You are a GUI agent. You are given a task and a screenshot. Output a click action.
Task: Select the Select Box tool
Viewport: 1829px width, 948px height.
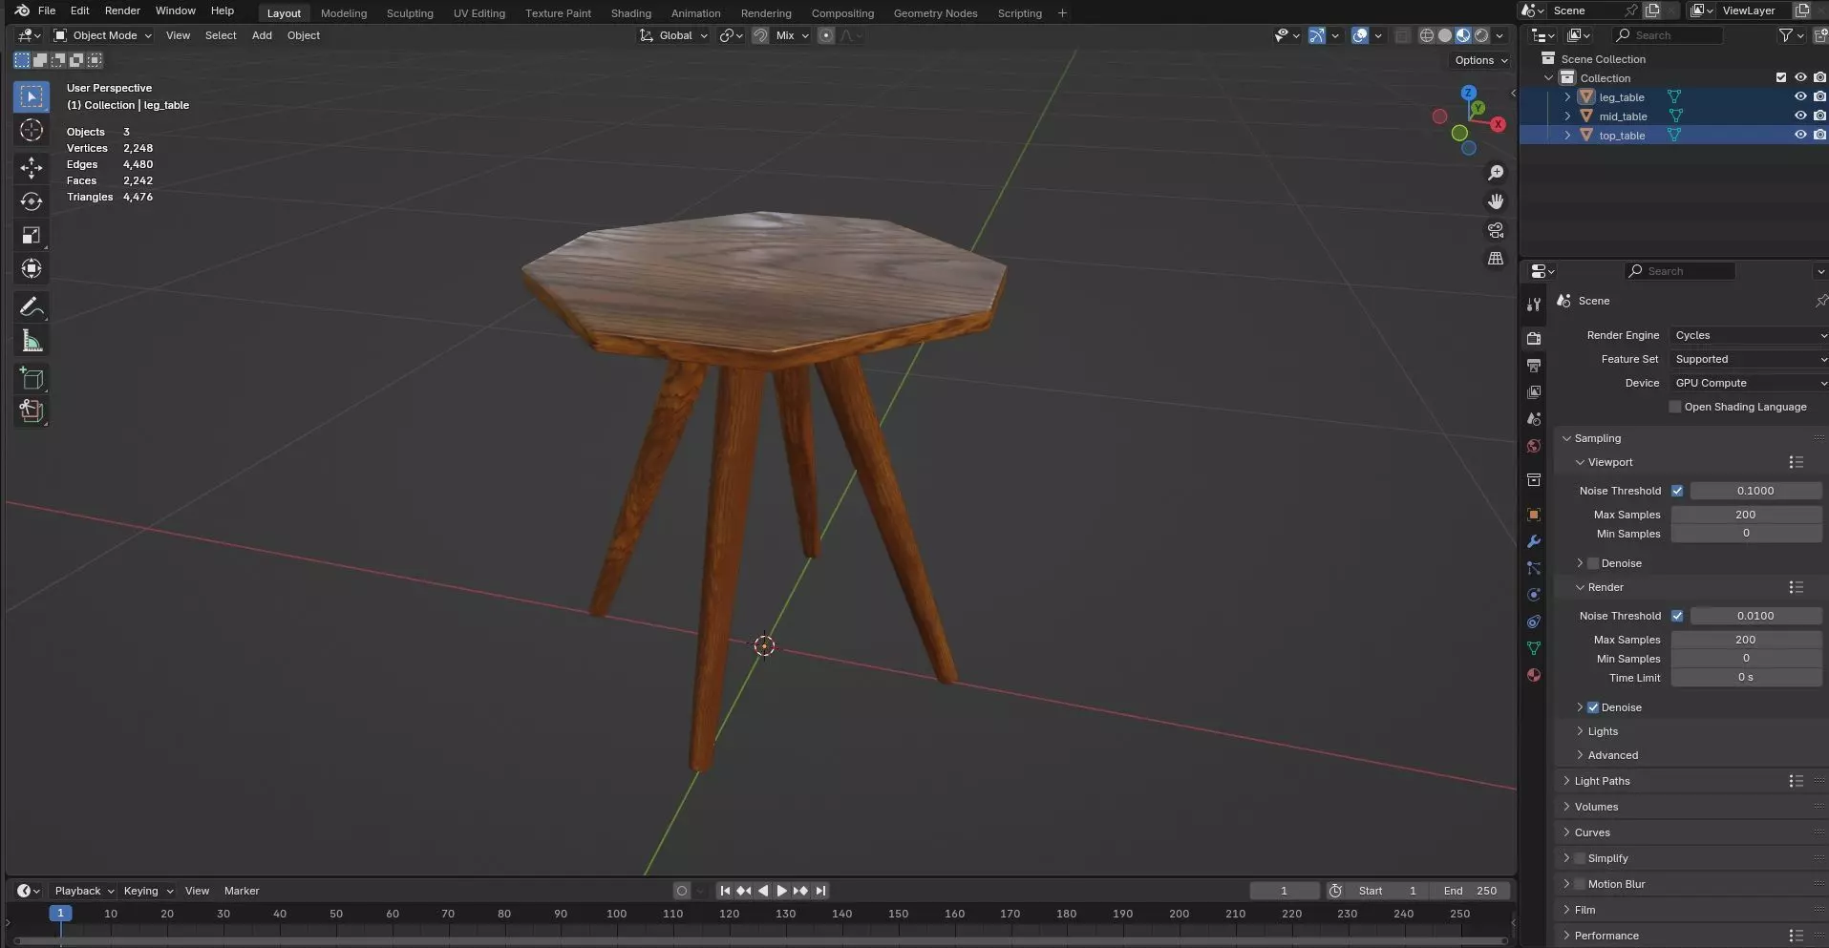pyautogui.click(x=32, y=96)
